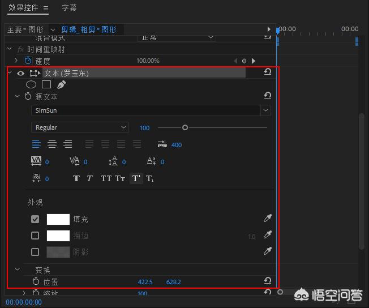This screenshot has width=369, height=308.
Task: Enable the 描边 stroke checkbox
Action: [35, 236]
